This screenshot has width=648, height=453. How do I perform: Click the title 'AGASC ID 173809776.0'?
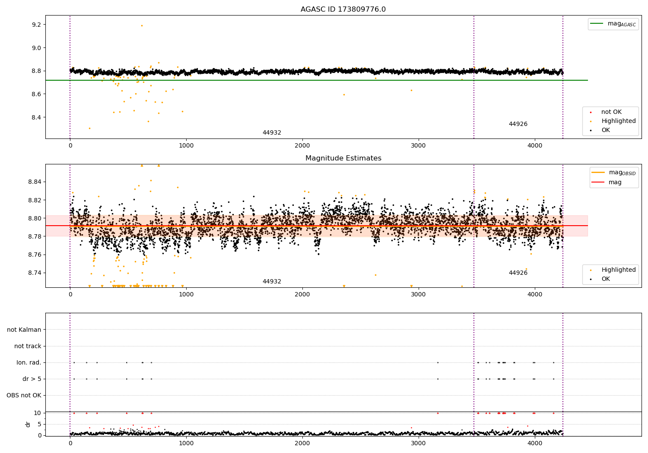point(343,9)
